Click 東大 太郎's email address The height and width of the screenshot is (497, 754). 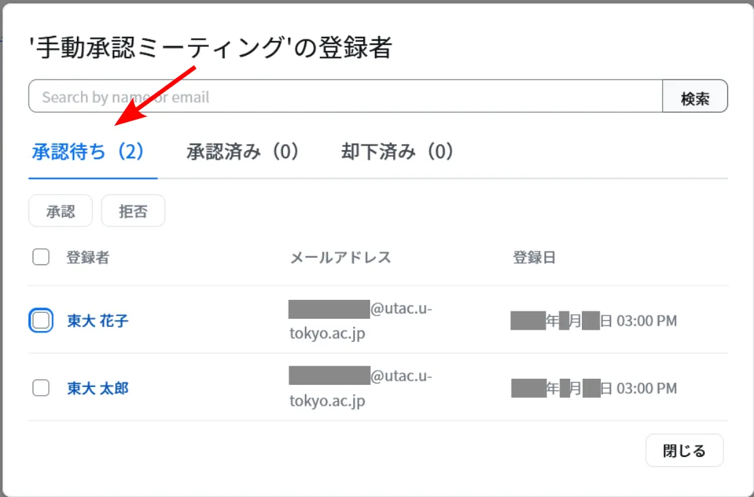coord(361,388)
